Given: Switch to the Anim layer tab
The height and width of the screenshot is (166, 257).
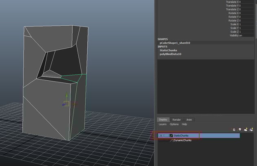Looking at the screenshot, I should 189,120.
